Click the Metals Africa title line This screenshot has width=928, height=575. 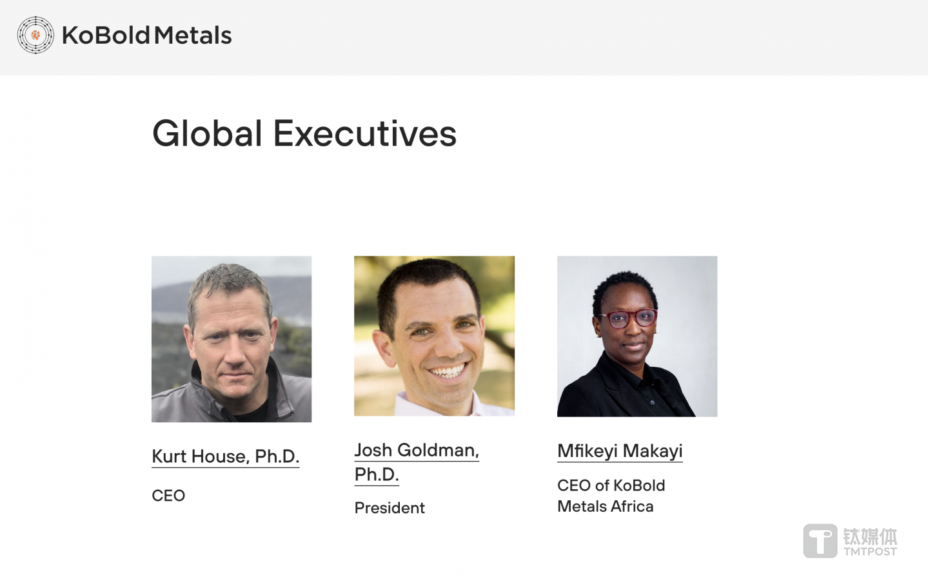pos(605,507)
